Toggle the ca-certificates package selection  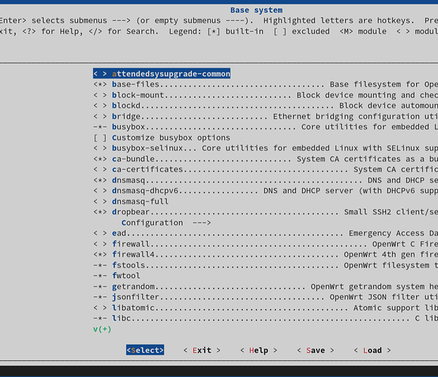click(100, 170)
